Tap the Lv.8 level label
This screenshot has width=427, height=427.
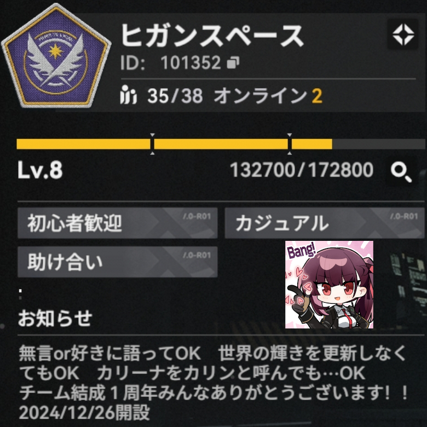tap(40, 170)
